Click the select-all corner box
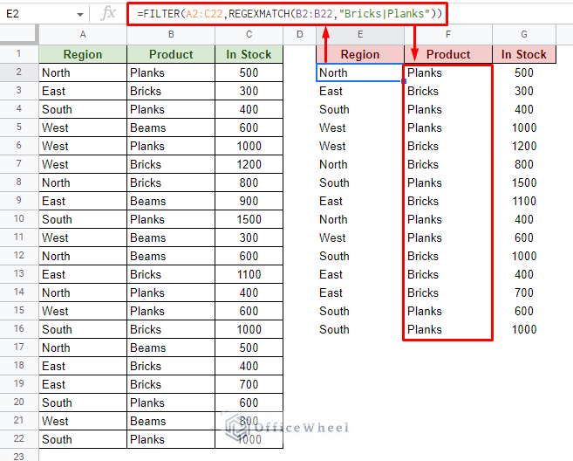 pyautogui.click(x=19, y=35)
